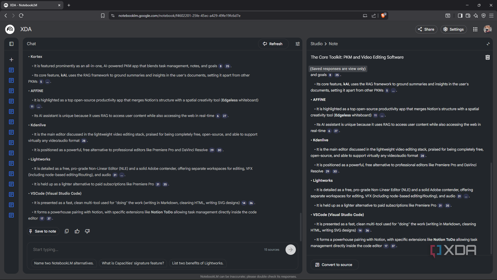Click the Share button
This screenshot has height=280, width=497.
tap(426, 29)
